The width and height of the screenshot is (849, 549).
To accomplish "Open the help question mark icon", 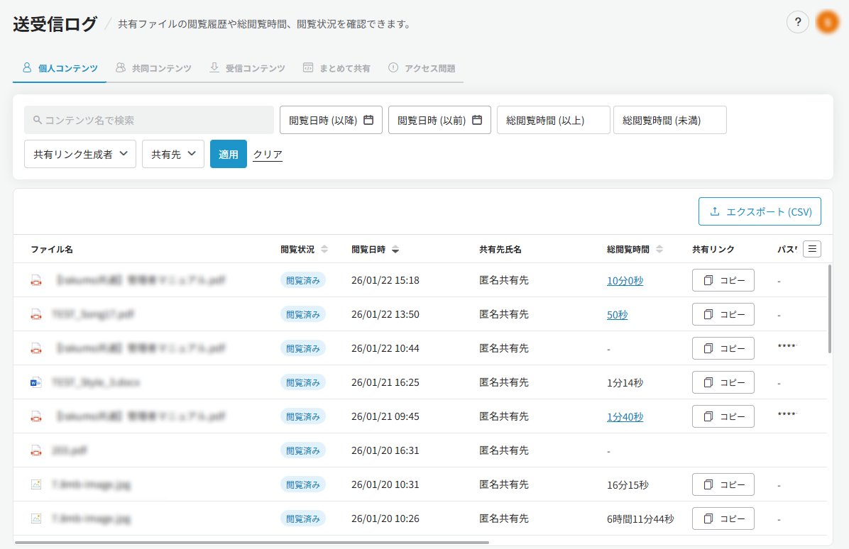I will click(798, 22).
